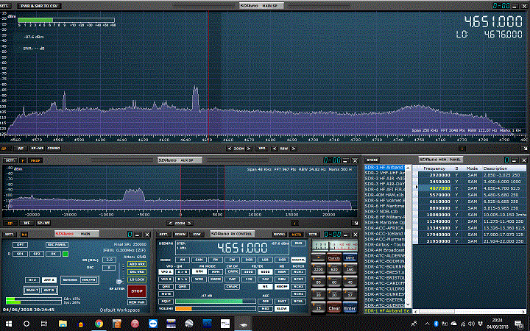This screenshot has height=331, width=530.
Task: Click the Bluetooth icon in the system tray
Action: pyautogui.click(x=436, y=324)
